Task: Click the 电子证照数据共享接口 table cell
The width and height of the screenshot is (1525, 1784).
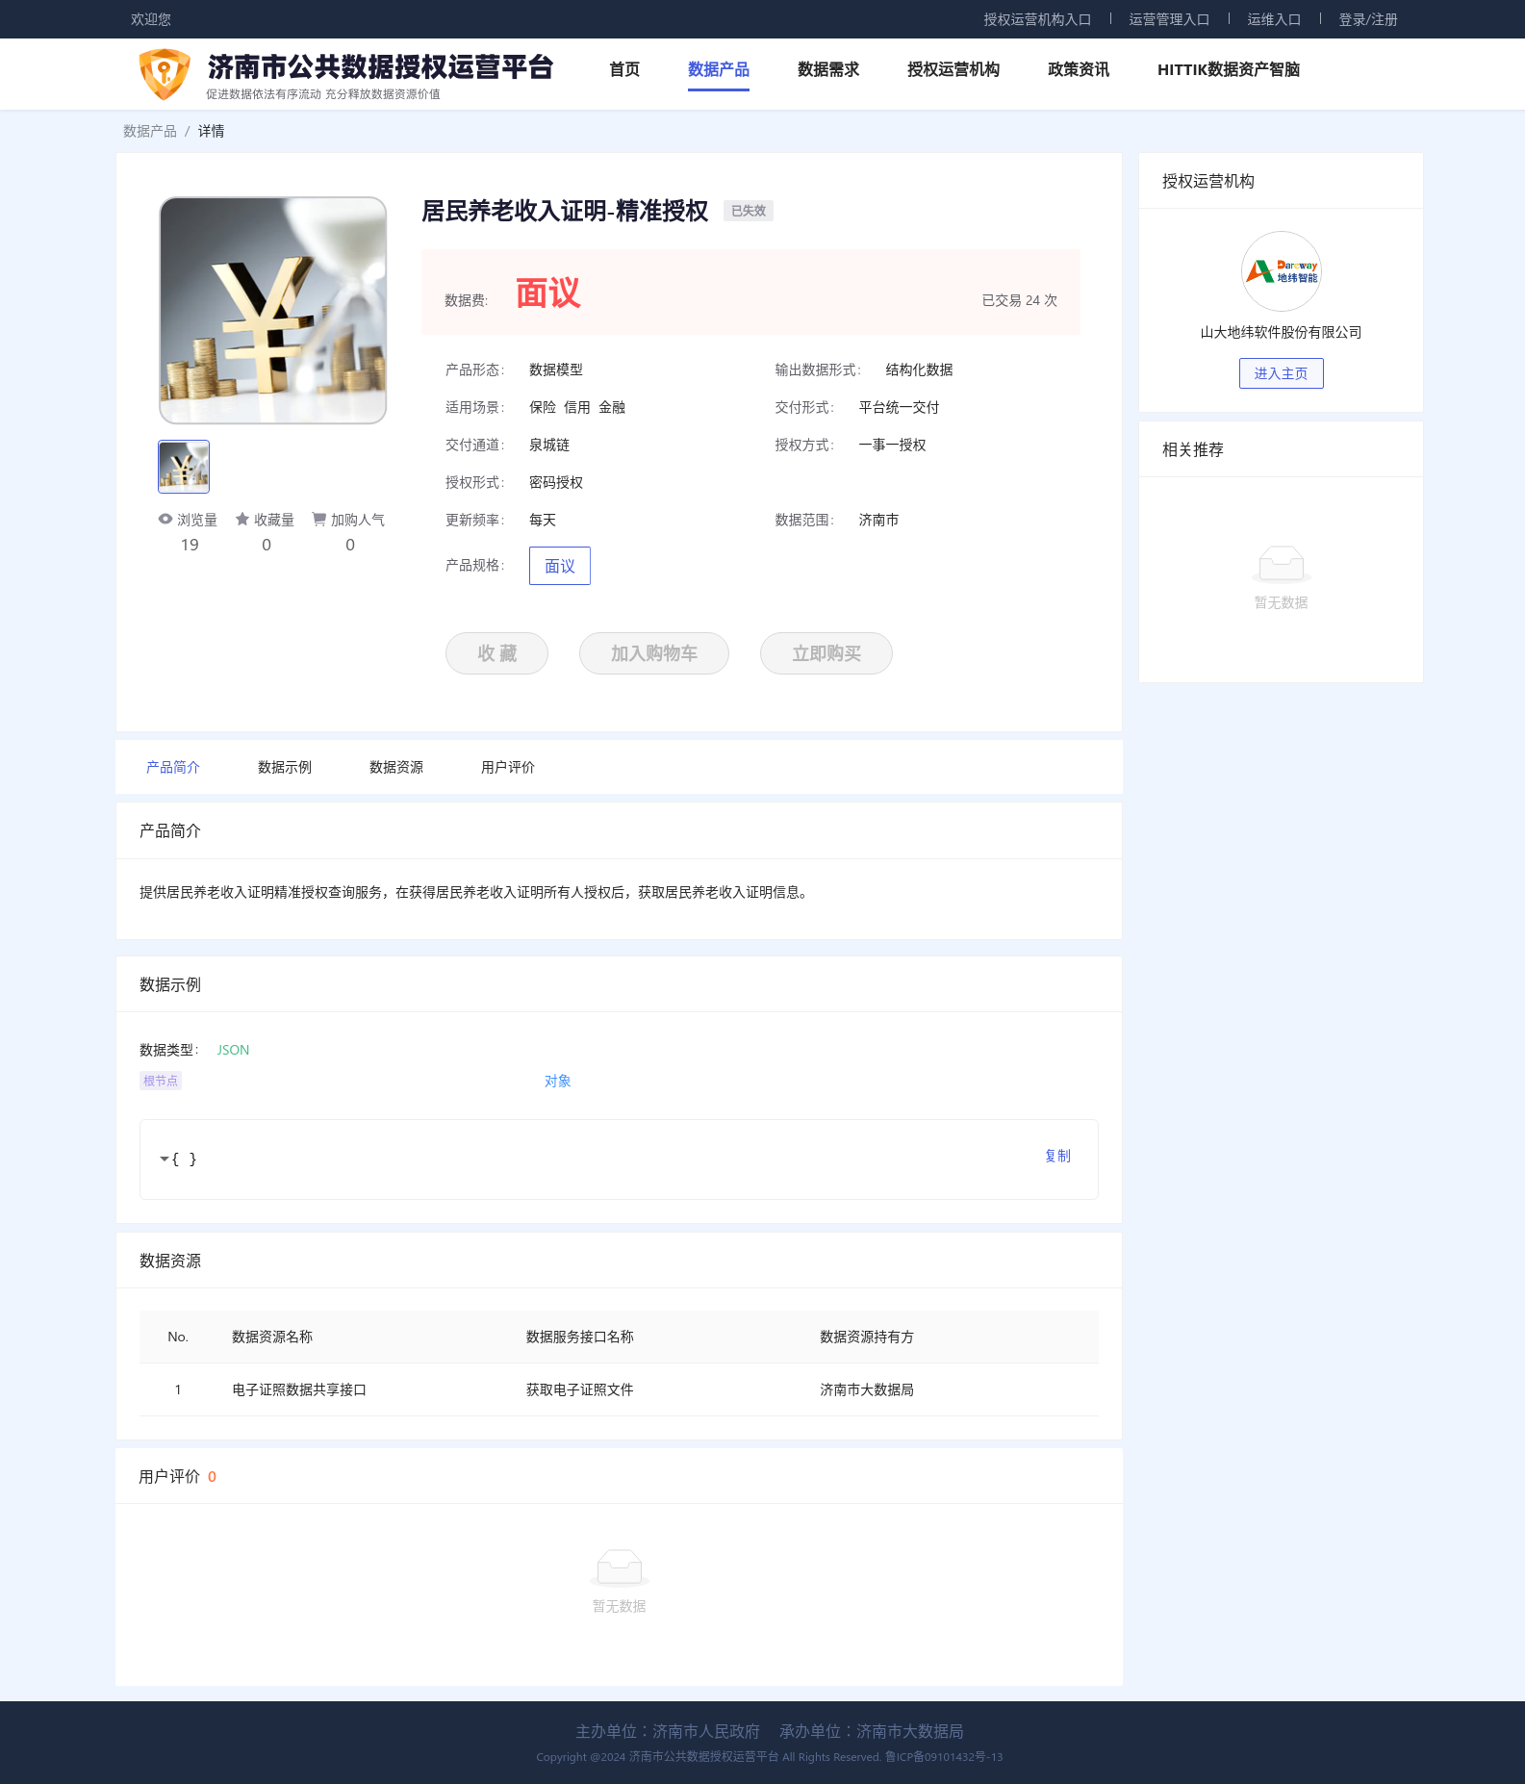Action: click(299, 1389)
